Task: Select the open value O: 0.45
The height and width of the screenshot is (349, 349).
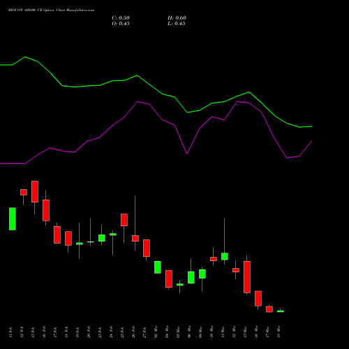Action: point(121,24)
